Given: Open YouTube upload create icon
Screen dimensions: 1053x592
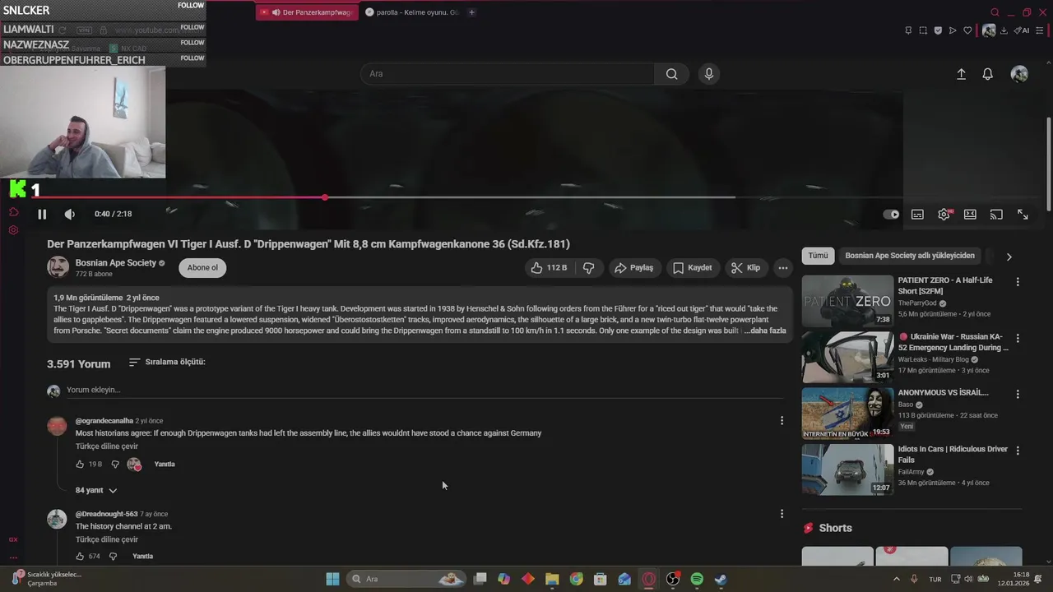Looking at the screenshot, I should tap(961, 74).
